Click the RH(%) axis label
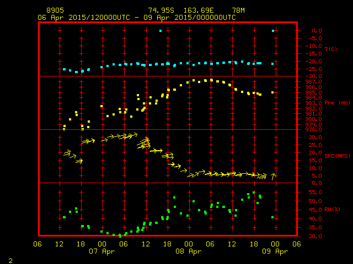 pos(332,210)
